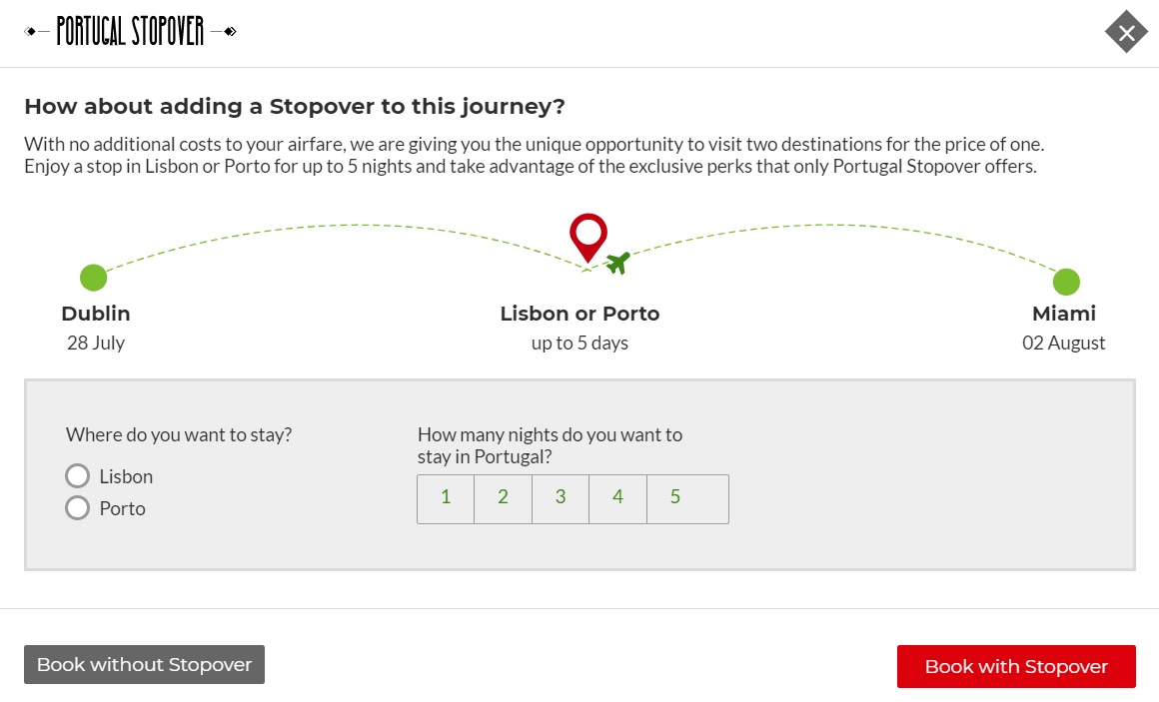
Task: Select the Lisbon radio button
Action: tap(78, 476)
